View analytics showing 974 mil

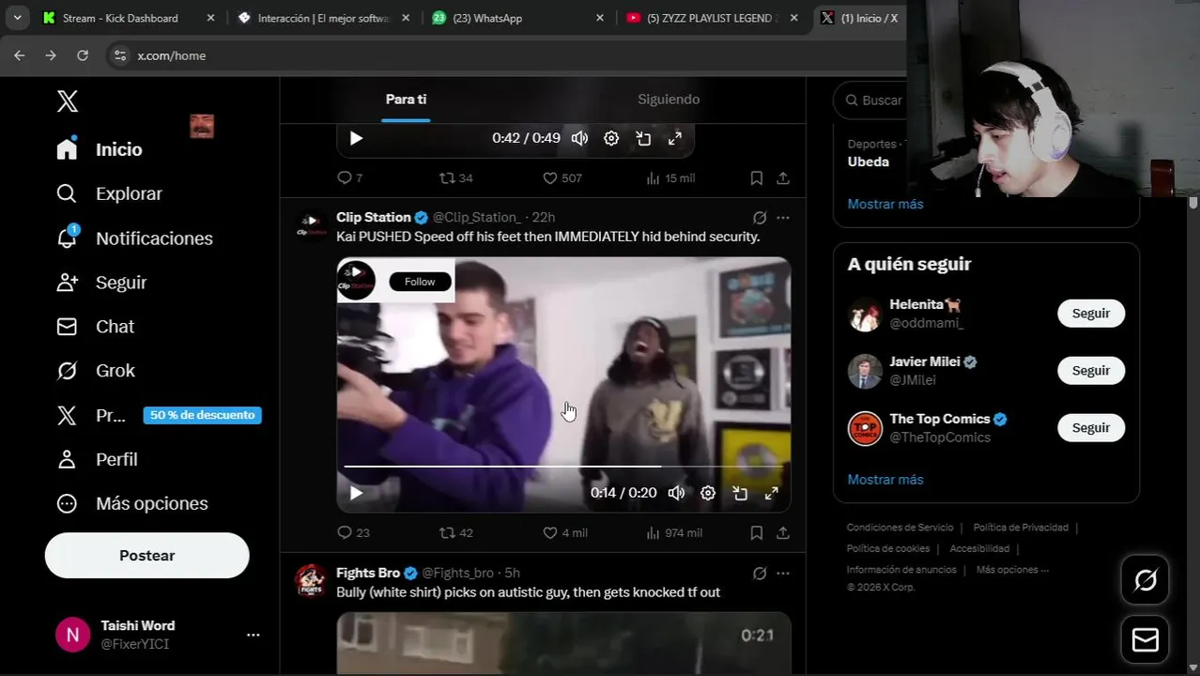pos(674,532)
